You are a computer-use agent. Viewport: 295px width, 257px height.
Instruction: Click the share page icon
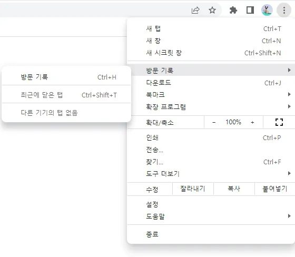195,10
